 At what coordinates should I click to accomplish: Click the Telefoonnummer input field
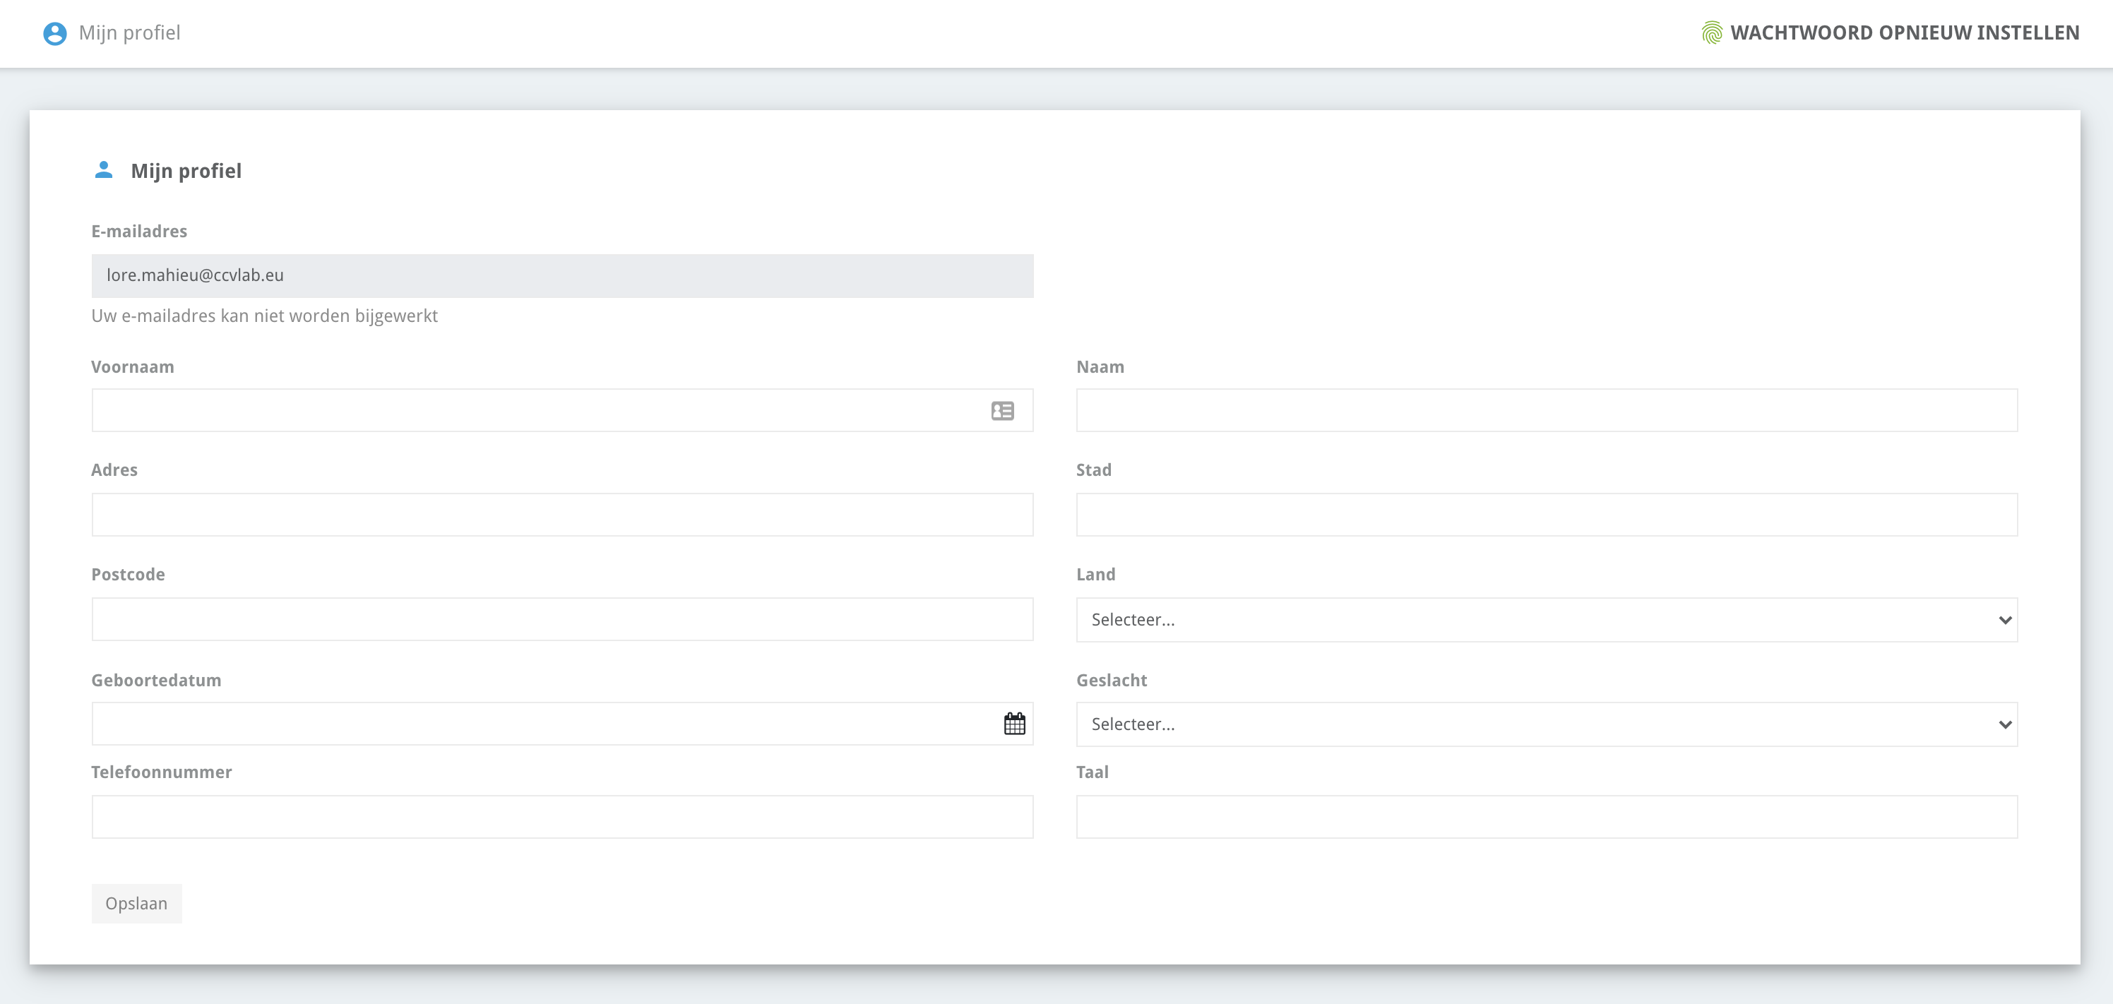pyautogui.click(x=562, y=817)
